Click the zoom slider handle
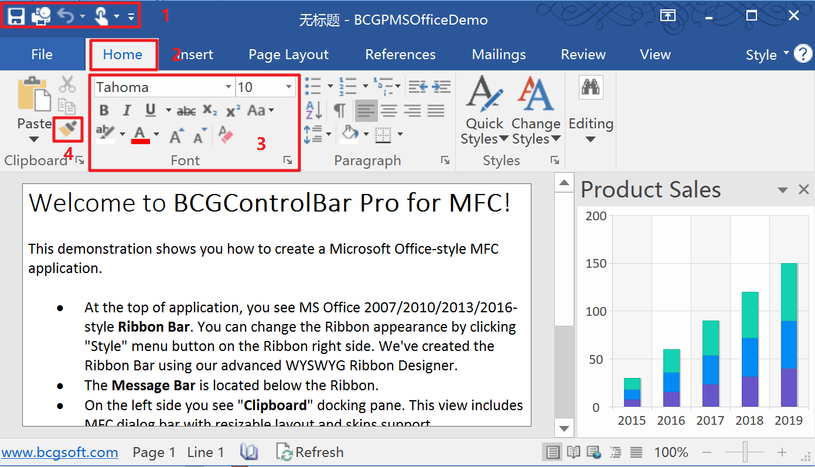Viewport: 815px width, 467px height. click(x=745, y=452)
